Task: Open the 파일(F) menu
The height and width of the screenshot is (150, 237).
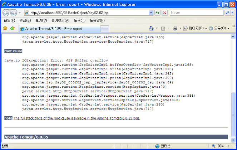Action: [9, 20]
